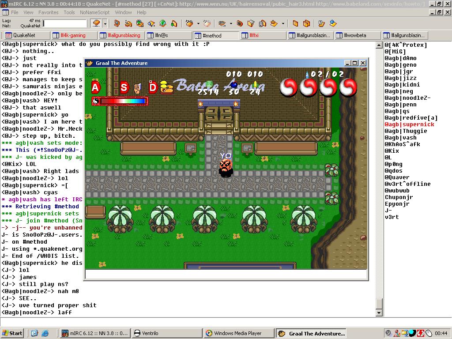Select @v3rt^offline in the nick list
Image resolution: width=452 pixels, height=339 pixels.
(x=407, y=184)
